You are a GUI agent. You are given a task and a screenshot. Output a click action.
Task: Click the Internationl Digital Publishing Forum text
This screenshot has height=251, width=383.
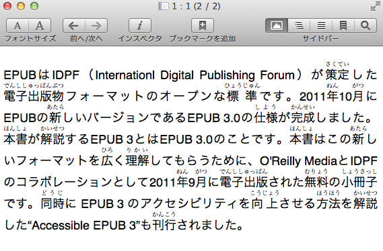coord(195,75)
